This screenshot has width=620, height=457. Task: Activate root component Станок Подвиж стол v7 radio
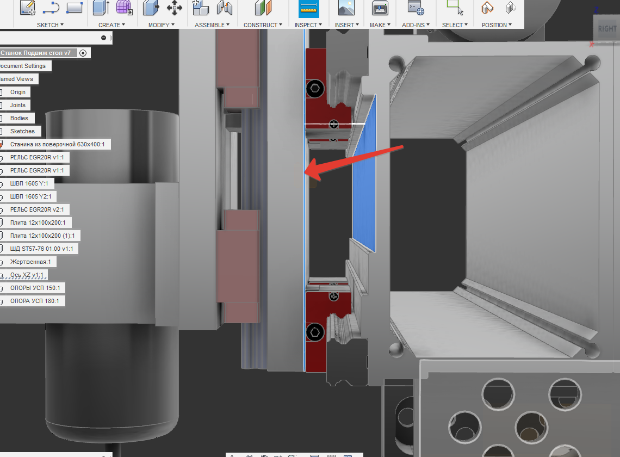[x=83, y=53]
